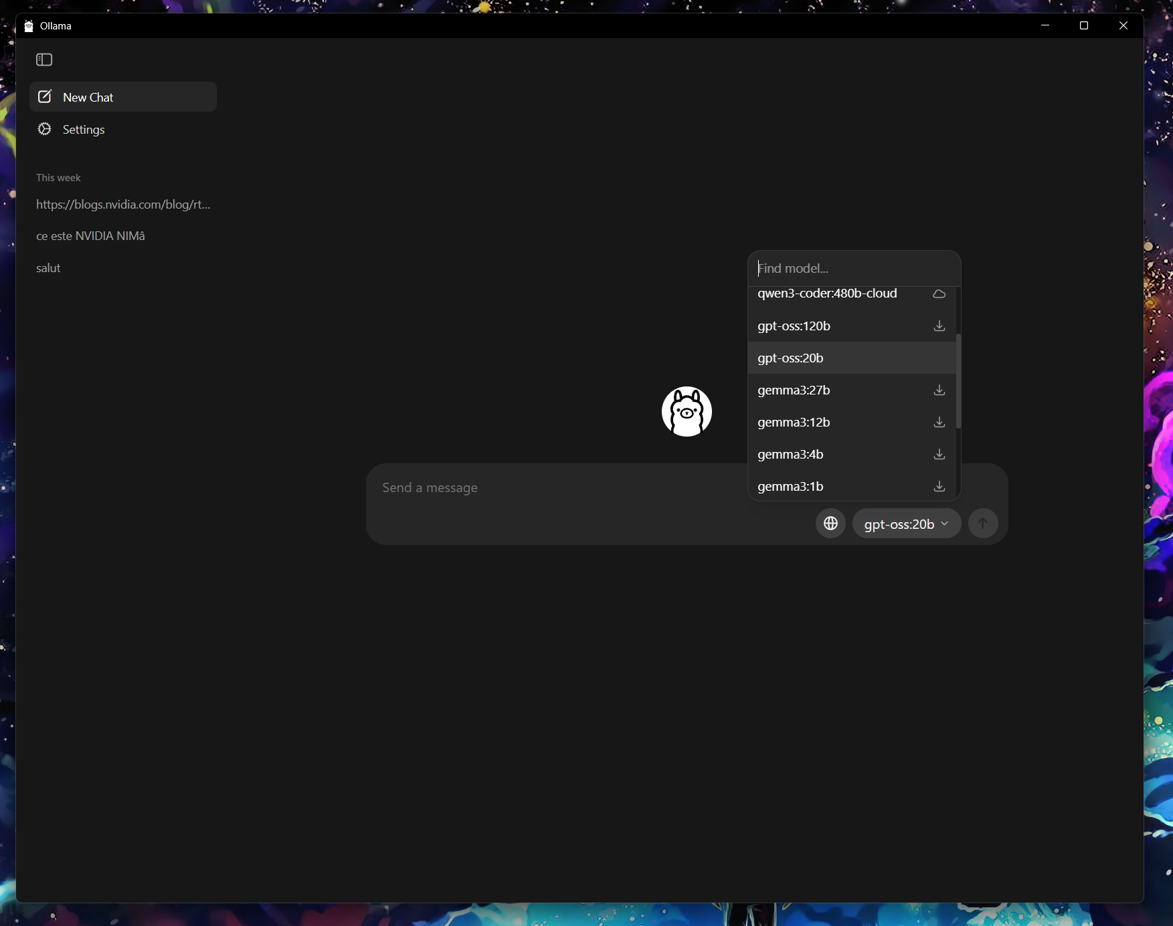The height and width of the screenshot is (926, 1173).
Task: Toggle web search globe button
Action: point(830,524)
